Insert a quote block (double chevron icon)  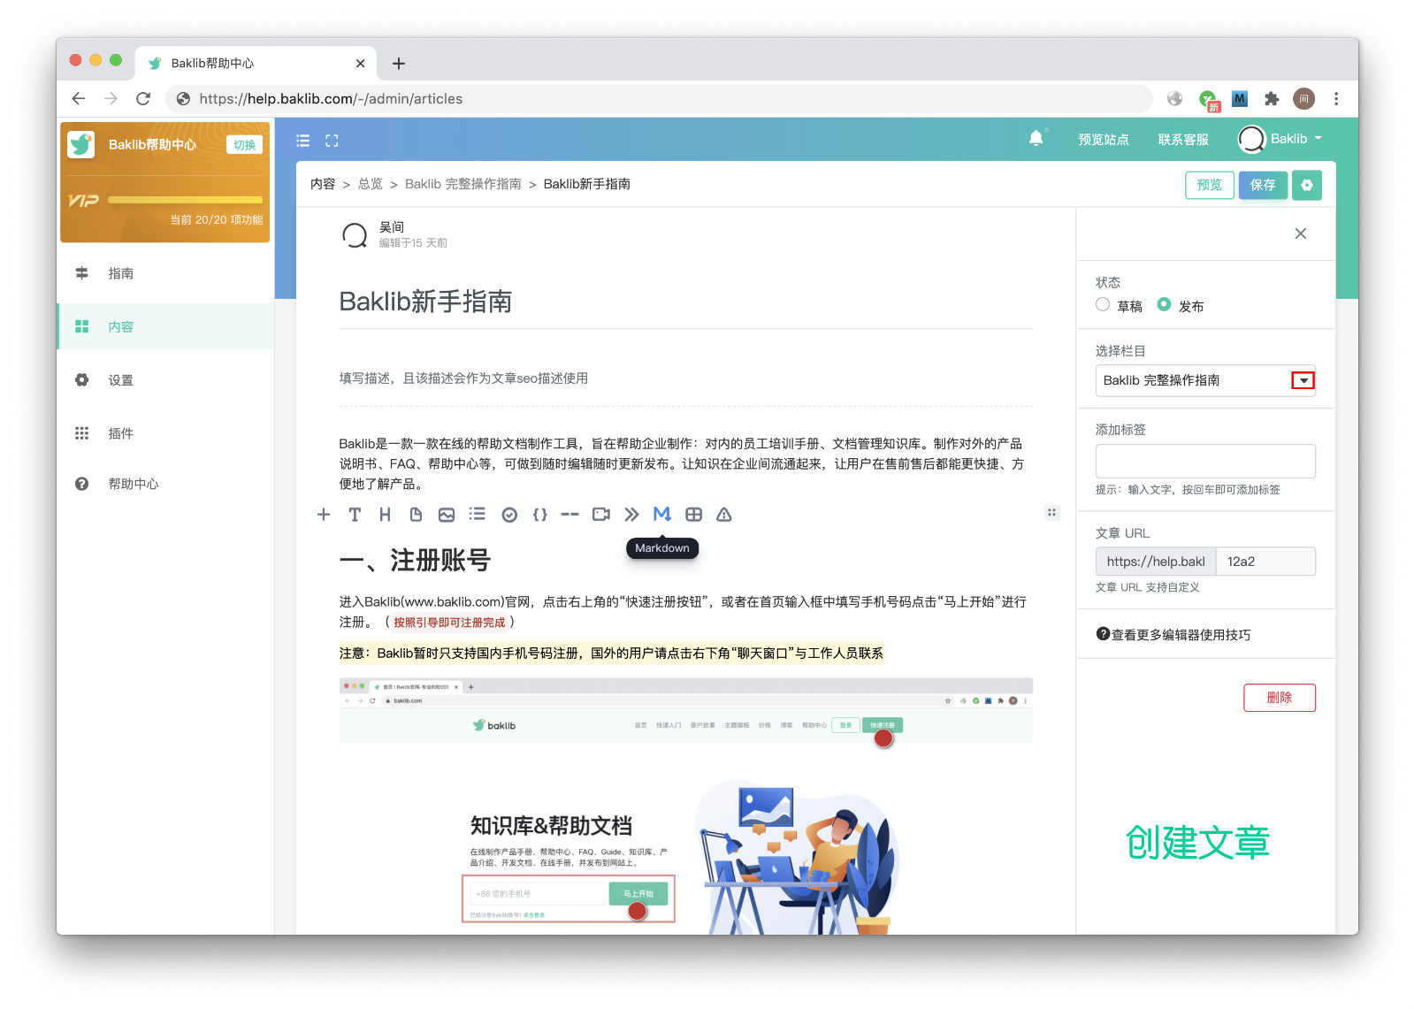[631, 515]
